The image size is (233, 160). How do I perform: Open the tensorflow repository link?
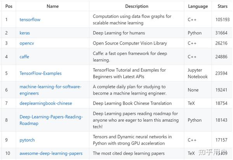pyautogui.click(x=30, y=20)
